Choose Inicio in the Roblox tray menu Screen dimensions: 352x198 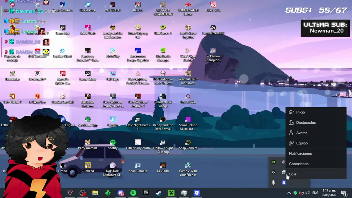click(x=316, y=112)
